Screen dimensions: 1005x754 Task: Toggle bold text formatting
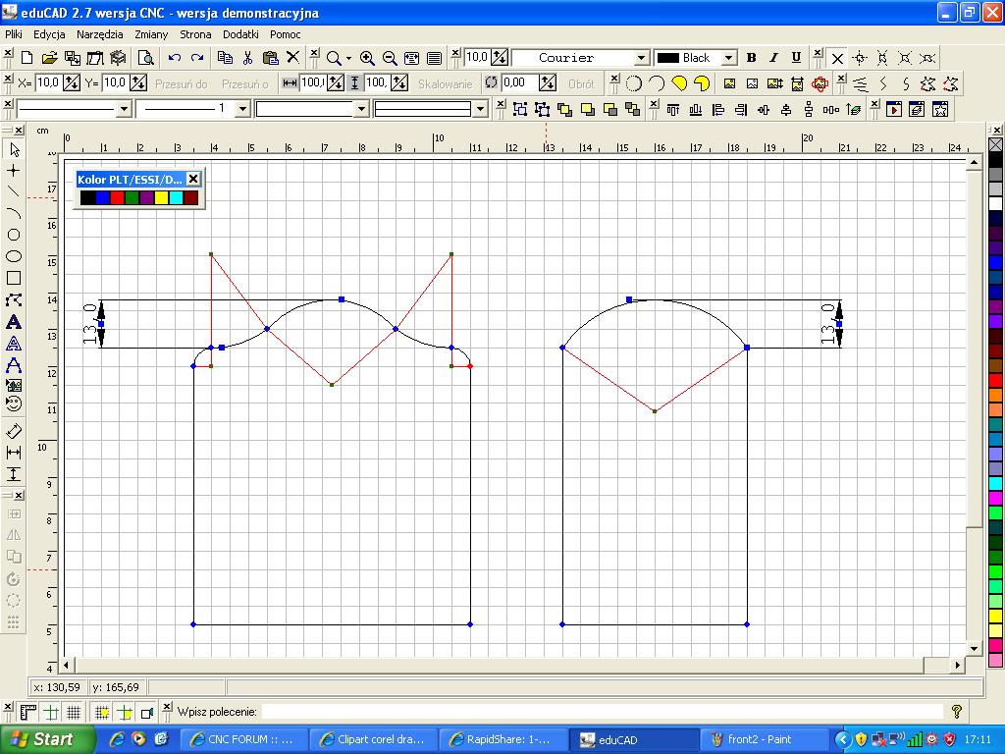751,58
